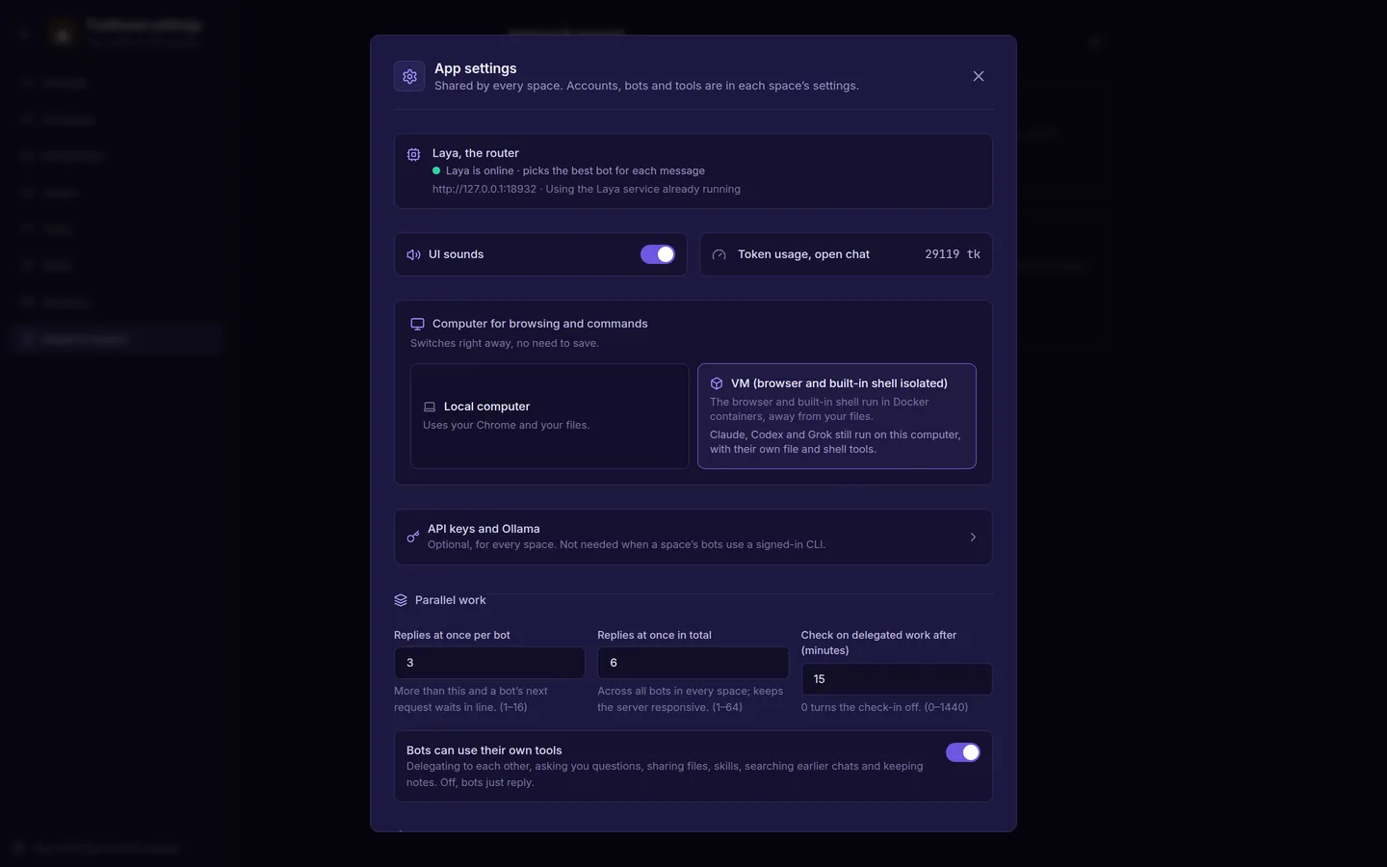The width and height of the screenshot is (1387, 867).
Task: Click the Parallel work layers icon
Action: pyautogui.click(x=401, y=600)
